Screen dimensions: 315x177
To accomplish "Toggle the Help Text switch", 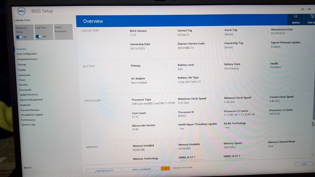I will pyautogui.click(x=38, y=37).
